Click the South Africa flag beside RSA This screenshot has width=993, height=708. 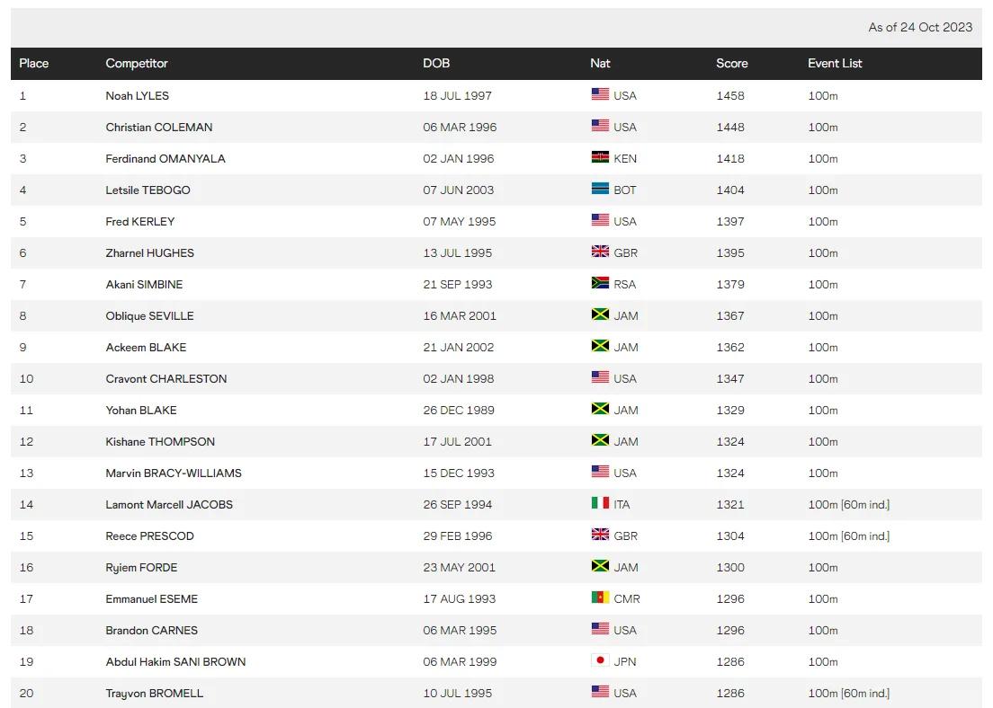tap(600, 283)
